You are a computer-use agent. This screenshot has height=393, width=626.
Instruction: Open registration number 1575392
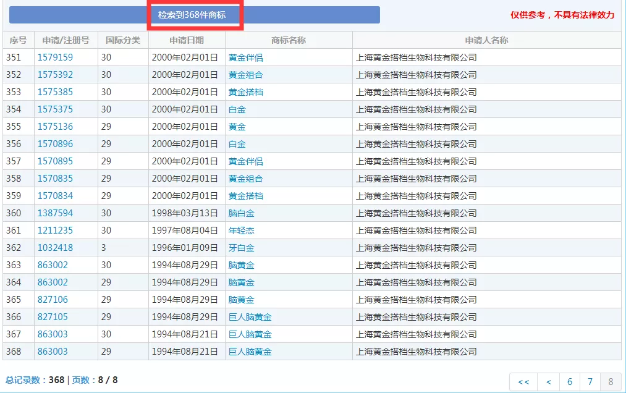pos(55,75)
